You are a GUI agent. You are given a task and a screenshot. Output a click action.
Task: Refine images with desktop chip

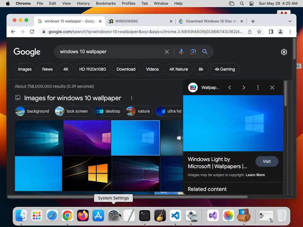coord(108,111)
